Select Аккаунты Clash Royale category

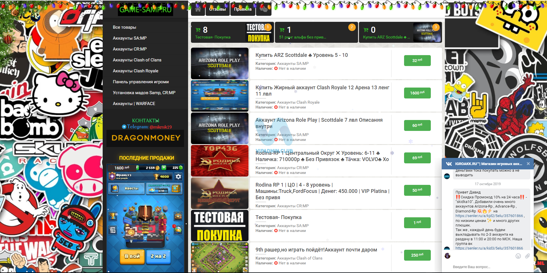click(x=145, y=71)
